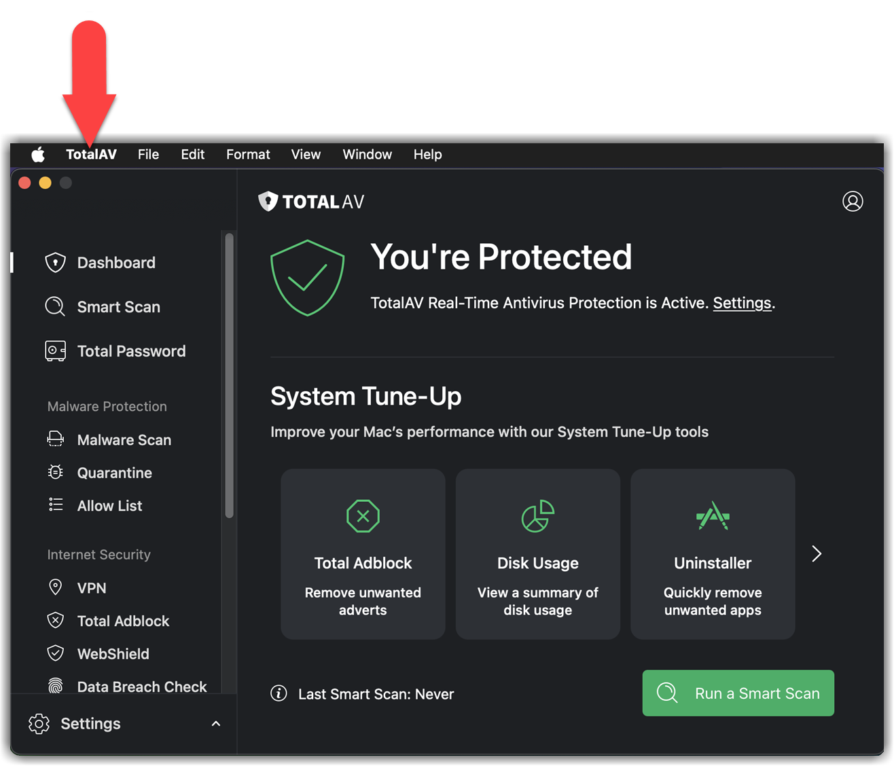Viewport: 894px width, 766px height.
Task: Click the Data Breach Check fingerprint icon
Action: tap(56, 686)
